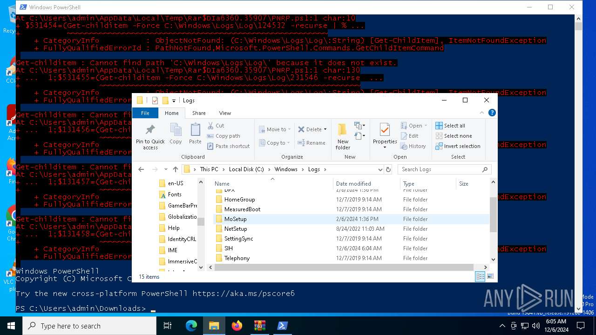This screenshot has height=335, width=596.
Task: Select IdentityCRL in the navigation pane
Action: pos(182,239)
